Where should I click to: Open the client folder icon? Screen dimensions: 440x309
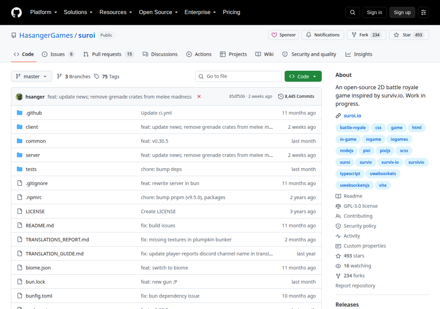point(20,127)
